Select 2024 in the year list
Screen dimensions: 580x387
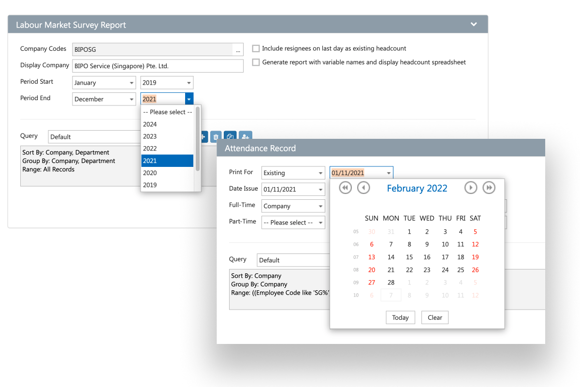tap(167, 124)
